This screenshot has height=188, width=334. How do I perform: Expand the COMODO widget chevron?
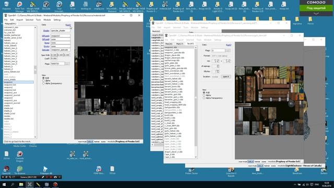316,14
